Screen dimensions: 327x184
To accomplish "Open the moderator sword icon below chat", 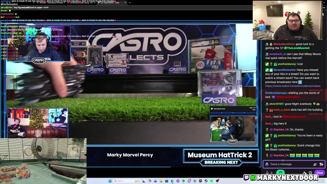I will pos(305,173).
